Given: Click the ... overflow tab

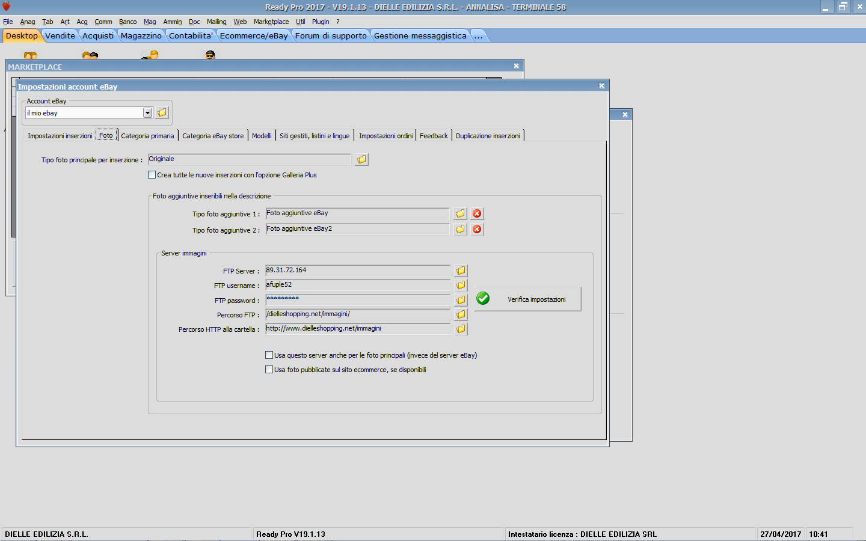Looking at the screenshot, I should click(479, 35).
